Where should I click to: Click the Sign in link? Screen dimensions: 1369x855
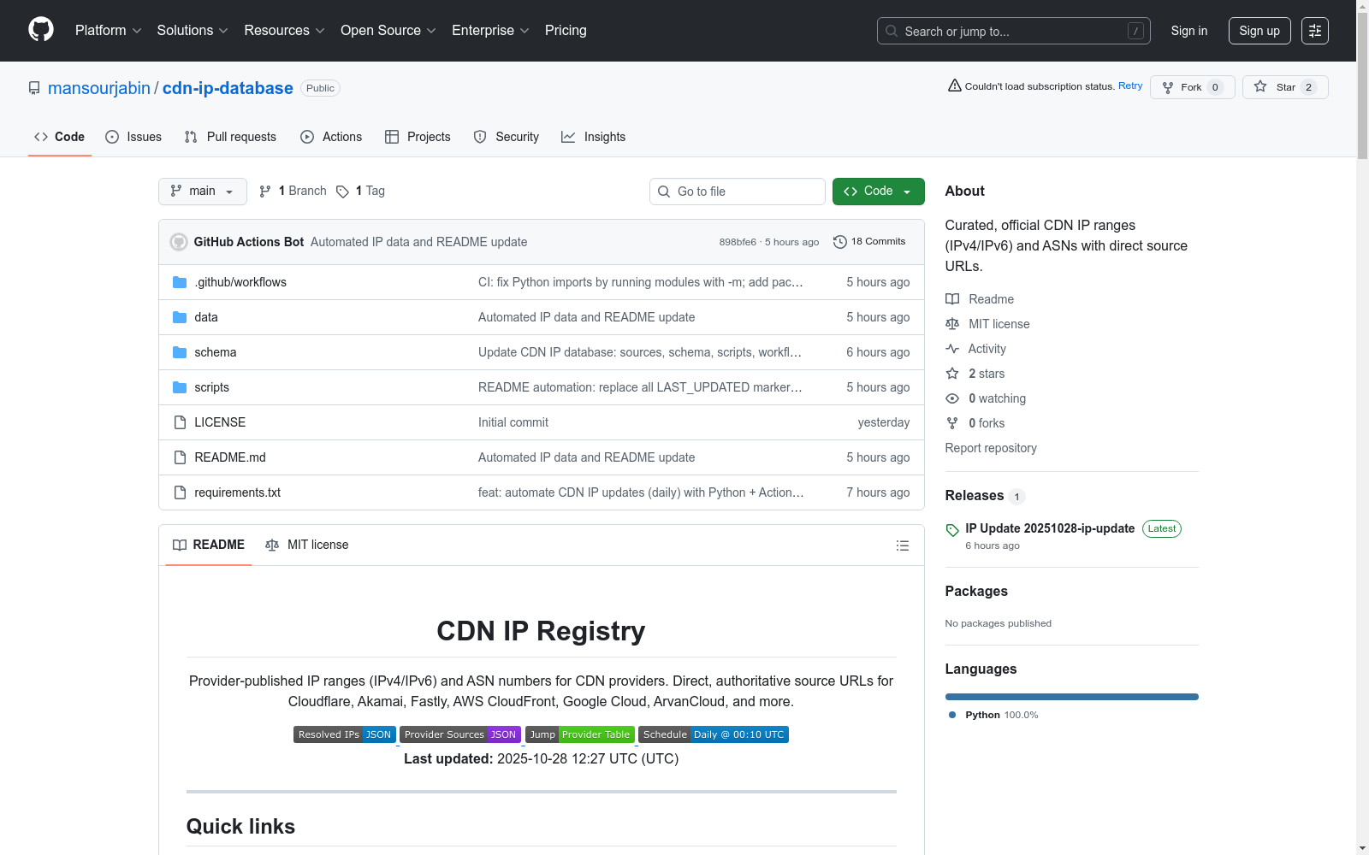click(1189, 31)
